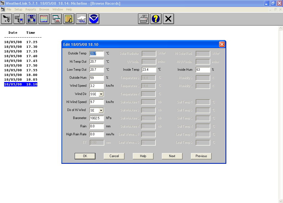Select the 17.40 record row
The width and height of the screenshot is (283, 203).
21,56
